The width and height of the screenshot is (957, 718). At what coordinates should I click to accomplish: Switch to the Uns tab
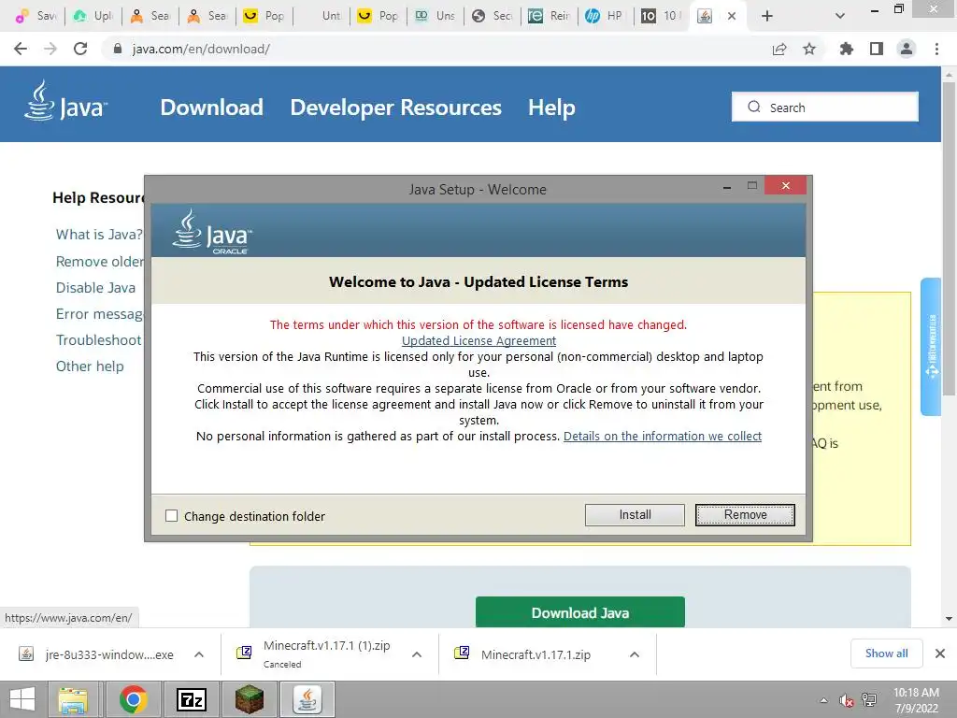435,16
